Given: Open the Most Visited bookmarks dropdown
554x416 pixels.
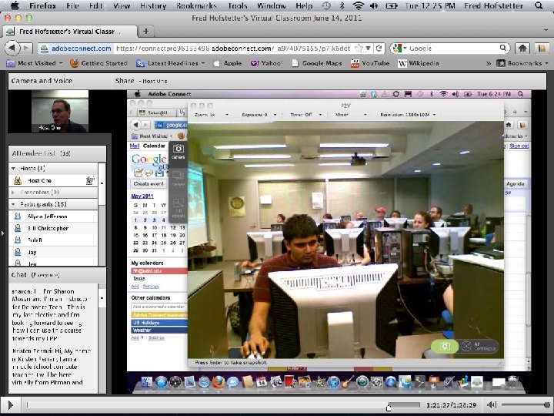Looking at the screenshot, I should (x=35, y=63).
